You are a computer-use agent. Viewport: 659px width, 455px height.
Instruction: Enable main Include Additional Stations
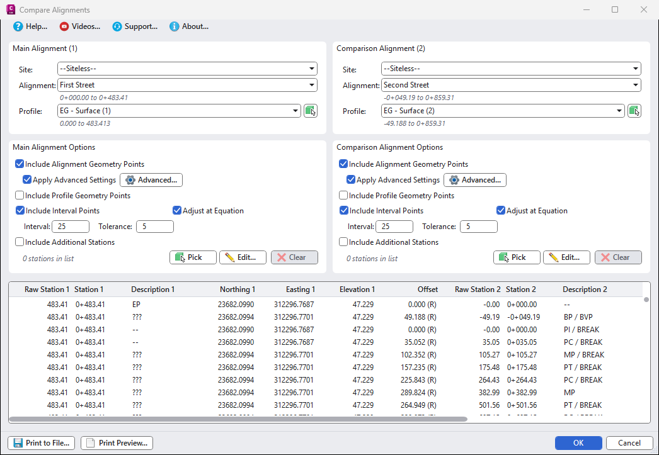[20, 242]
